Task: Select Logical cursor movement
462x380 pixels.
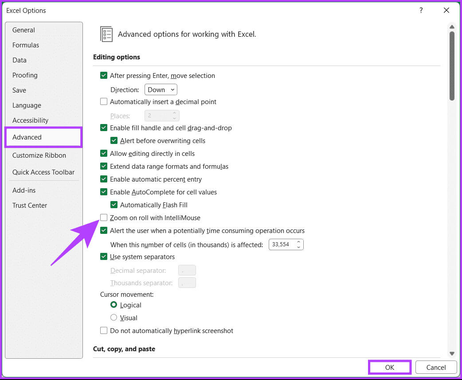Action: 114,305
